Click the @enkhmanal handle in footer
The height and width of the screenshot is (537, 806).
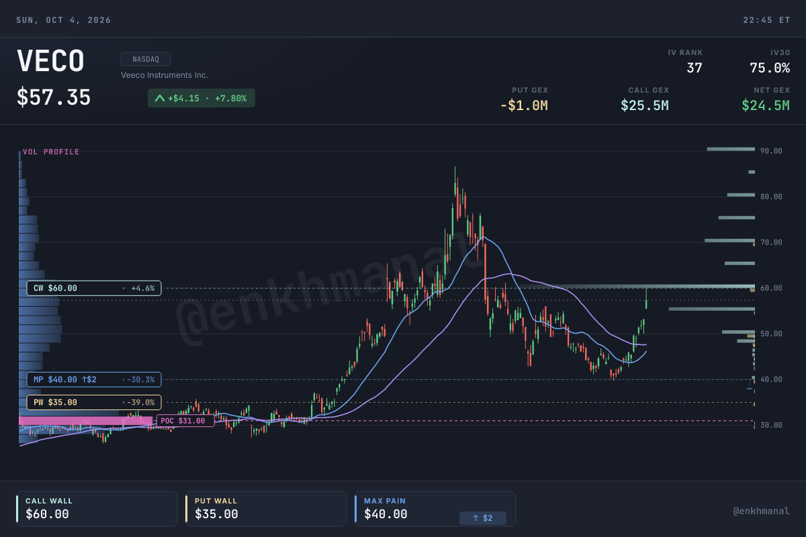click(762, 511)
